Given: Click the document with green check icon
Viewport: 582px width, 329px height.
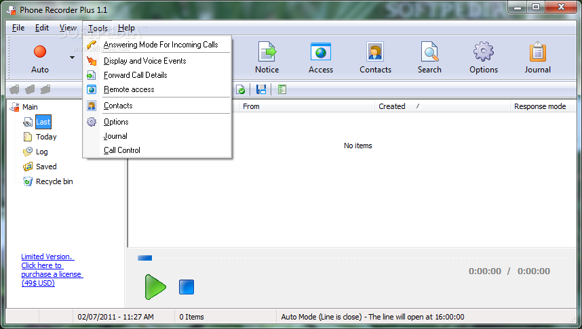Looking at the screenshot, I should [241, 89].
